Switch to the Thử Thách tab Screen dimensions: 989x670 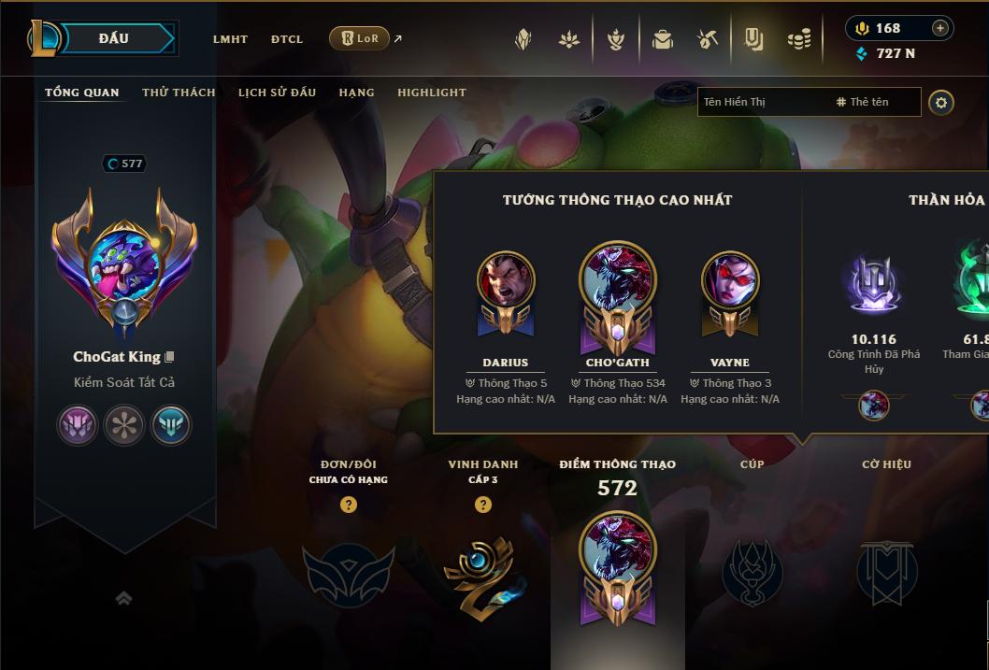(179, 93)
